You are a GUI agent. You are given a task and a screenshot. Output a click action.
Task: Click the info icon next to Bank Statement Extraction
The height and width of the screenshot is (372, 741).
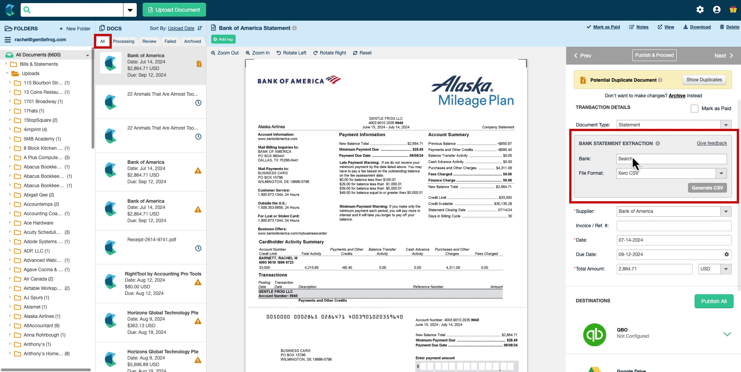tap(658, 144)
